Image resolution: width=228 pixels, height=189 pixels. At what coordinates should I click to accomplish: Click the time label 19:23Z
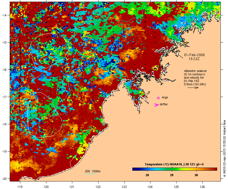pyautogui.click(x=194, y=59)
